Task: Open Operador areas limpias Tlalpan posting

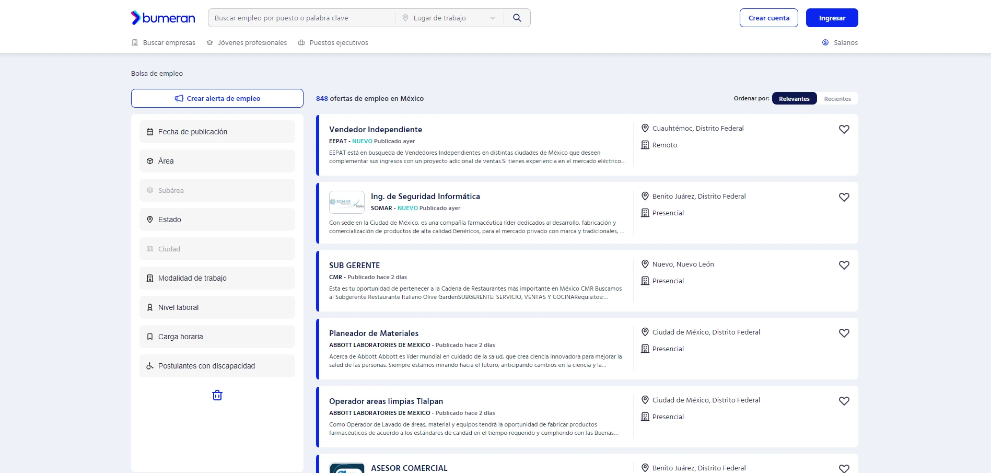Action: [386, 401]
